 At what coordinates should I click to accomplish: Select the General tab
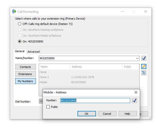20,51
